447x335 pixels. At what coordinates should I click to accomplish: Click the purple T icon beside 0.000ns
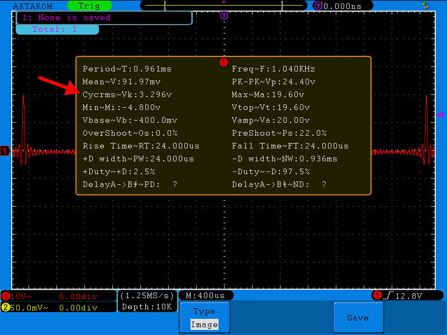(x=318, y=6)
